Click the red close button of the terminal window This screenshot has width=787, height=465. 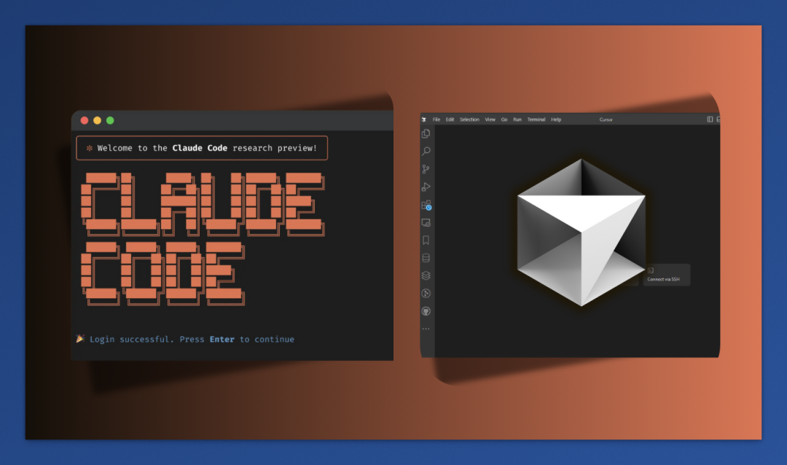click(85, 120)
